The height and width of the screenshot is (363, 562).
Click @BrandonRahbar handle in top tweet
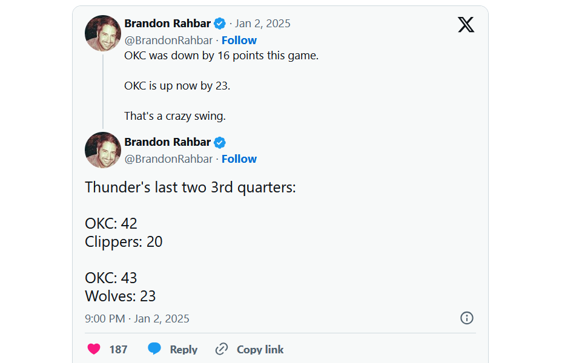tap(168, 41)
